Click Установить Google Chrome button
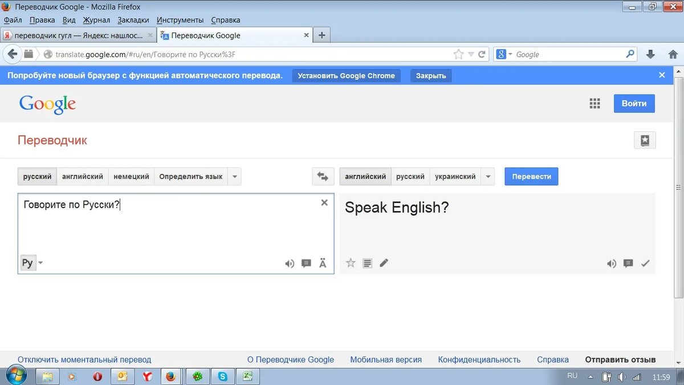The width and height of the screenshot is (684, 385). (346, 76)
